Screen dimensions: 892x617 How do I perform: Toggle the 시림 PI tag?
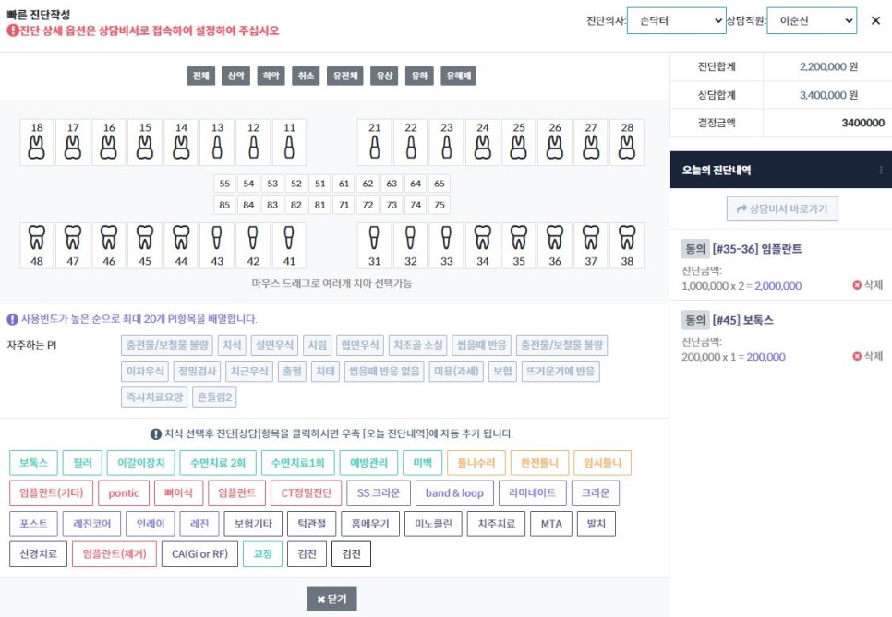click(317, 346)
